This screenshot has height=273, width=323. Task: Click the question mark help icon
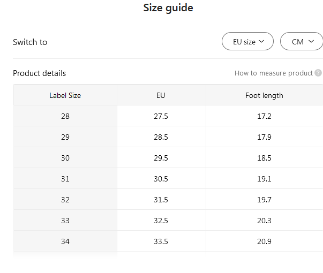tap(318, 73)
